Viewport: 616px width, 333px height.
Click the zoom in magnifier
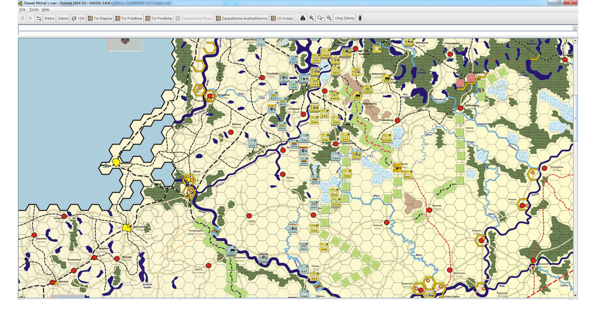[311, 18]
